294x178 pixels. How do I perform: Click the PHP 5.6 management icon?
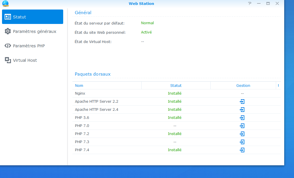pyautogui.click(x=242, y=118)
